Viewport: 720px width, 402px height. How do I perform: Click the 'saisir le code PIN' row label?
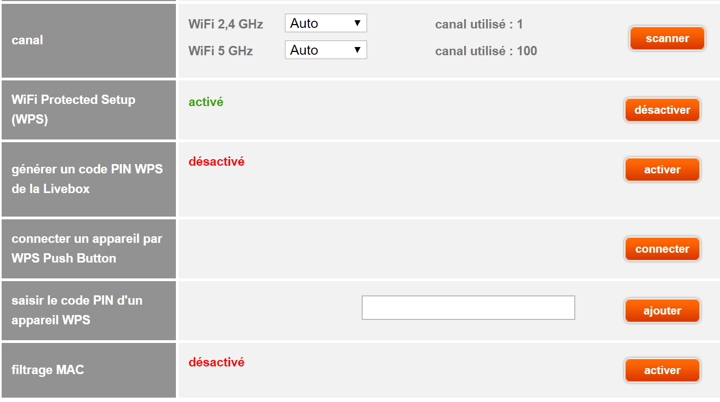(77, 310)
